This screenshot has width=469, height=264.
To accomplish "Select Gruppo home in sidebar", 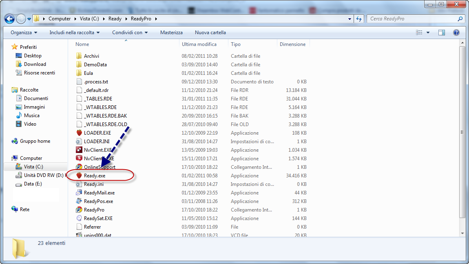I will [35, 141].
